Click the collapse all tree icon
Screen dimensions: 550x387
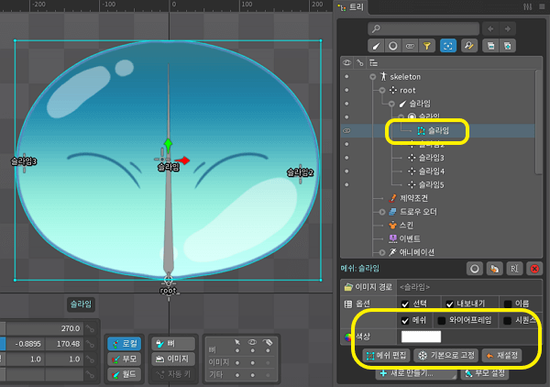pos(490,46)
